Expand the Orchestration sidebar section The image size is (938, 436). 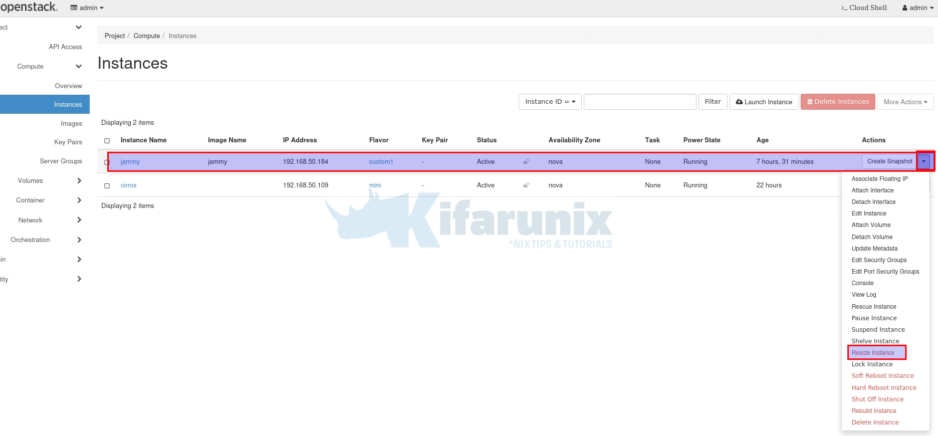pos(46,240)
